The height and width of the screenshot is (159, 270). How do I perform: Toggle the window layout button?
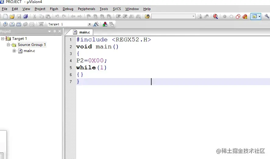click(254, 16)
